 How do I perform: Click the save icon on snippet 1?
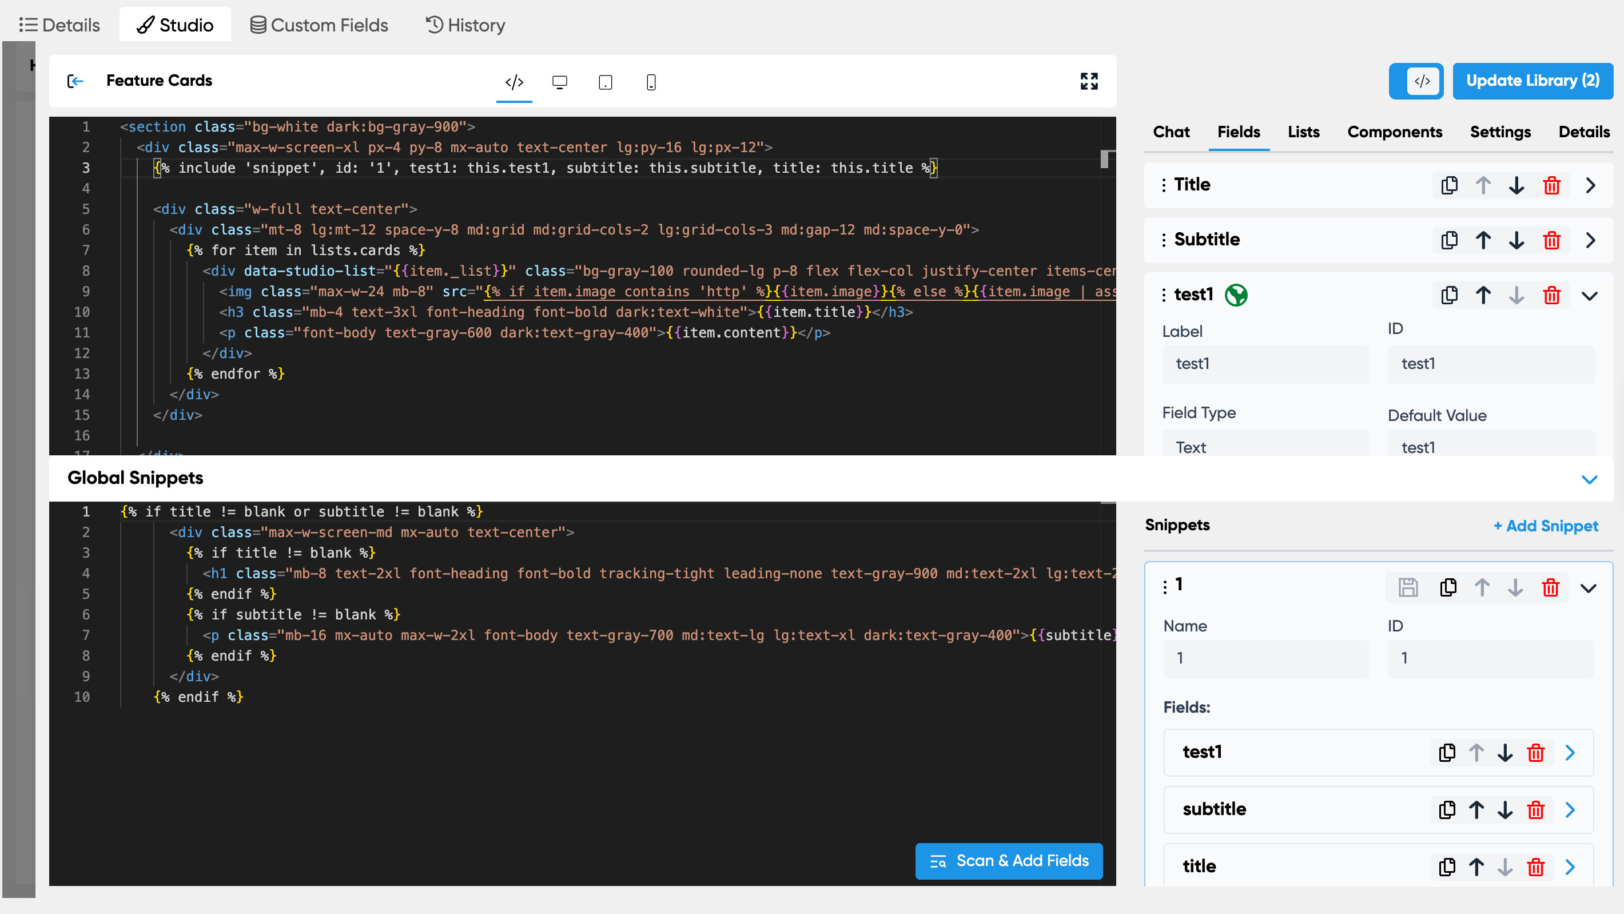tap(1408, 587)
